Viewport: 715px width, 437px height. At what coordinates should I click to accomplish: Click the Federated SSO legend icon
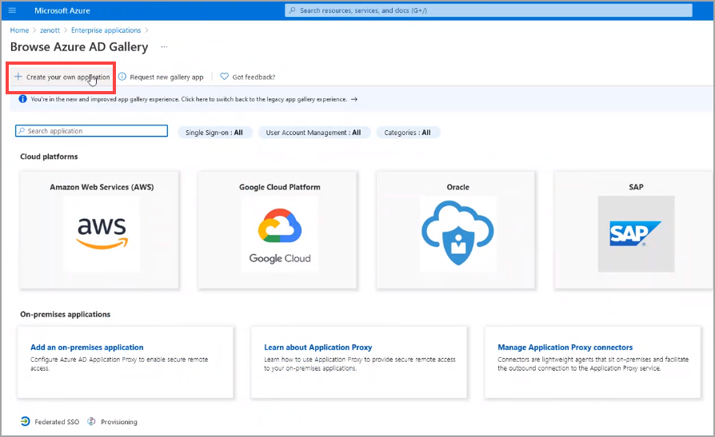[25, 422]
